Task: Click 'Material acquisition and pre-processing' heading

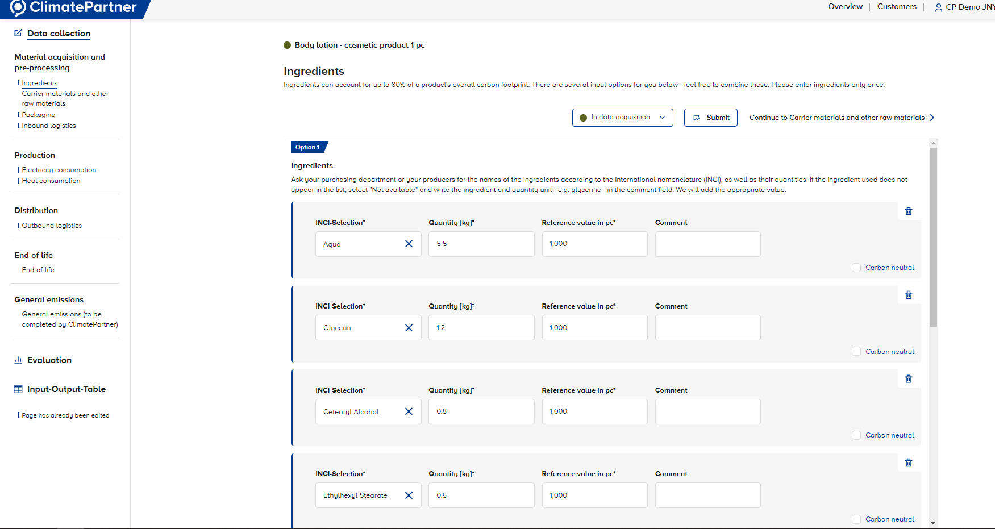Action: 60,63
